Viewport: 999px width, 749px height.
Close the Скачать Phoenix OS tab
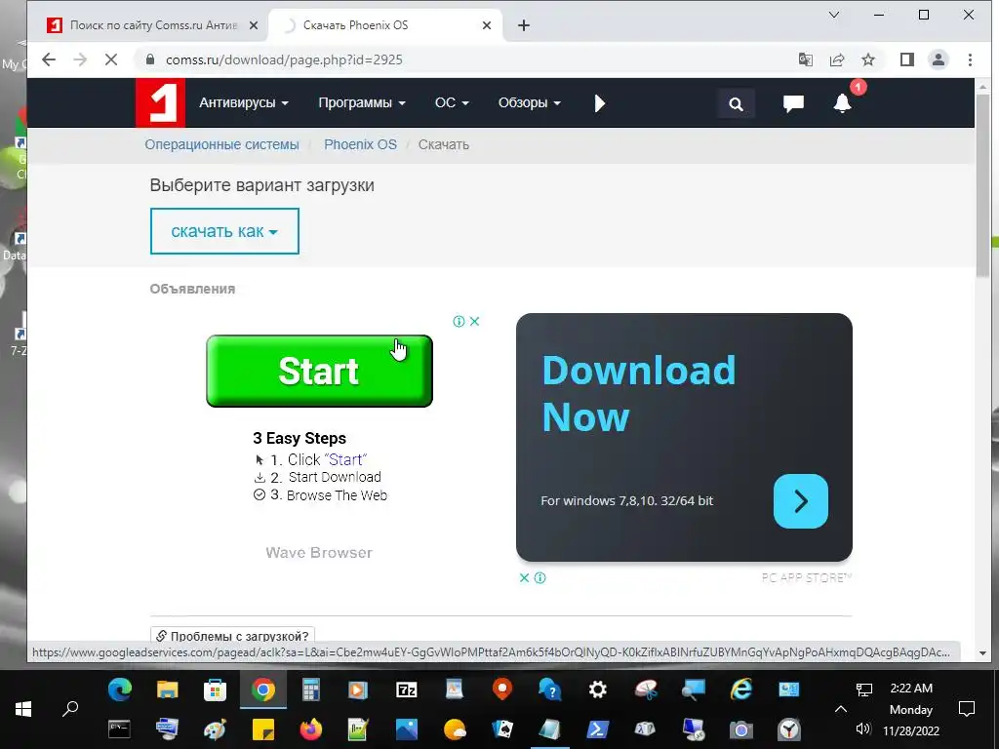487,25
